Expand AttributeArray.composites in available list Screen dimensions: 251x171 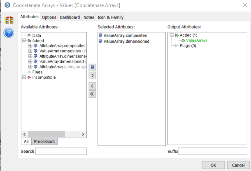click(30, 46)
